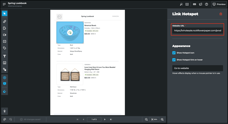Undo the last change
This screenshot has height=124, width=228.
coord(5,119)
